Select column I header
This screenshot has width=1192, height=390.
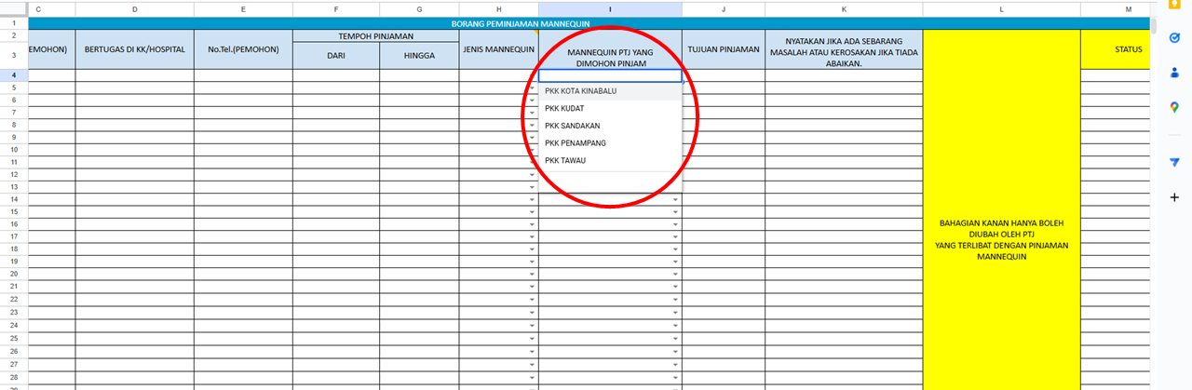[610, 9]
